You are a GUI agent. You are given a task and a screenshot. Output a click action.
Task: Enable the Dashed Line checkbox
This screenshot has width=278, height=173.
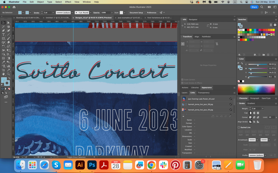pos(239,127)
